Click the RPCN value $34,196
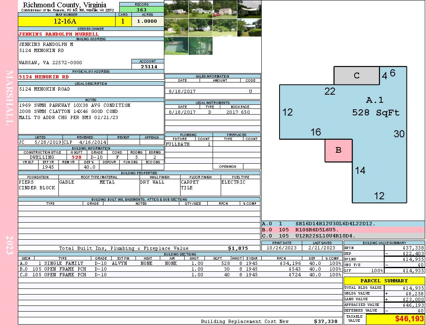 [290, 263]
